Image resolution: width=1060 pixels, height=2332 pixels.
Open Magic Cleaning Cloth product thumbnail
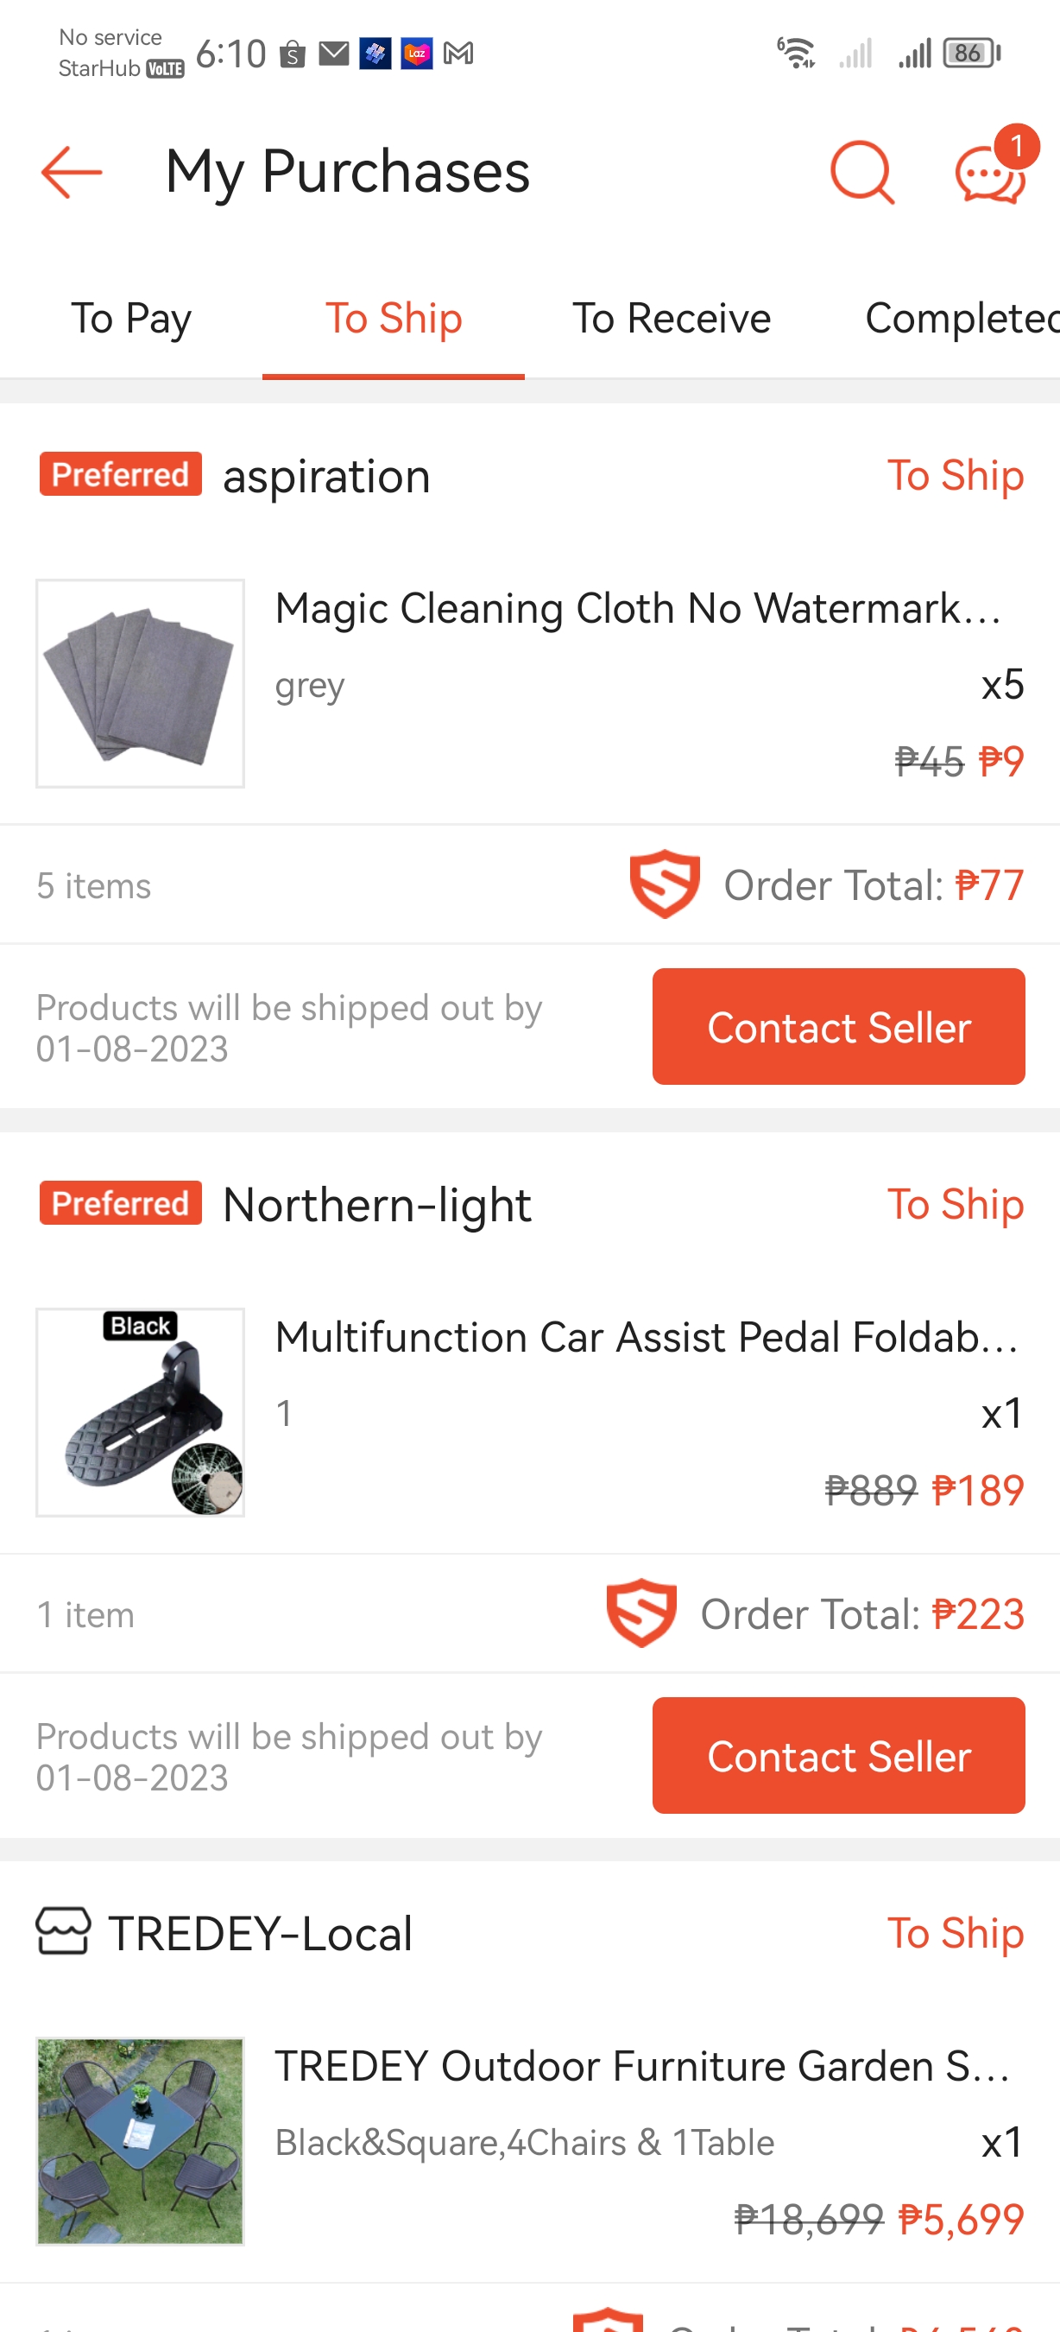(x=140, y=683)
